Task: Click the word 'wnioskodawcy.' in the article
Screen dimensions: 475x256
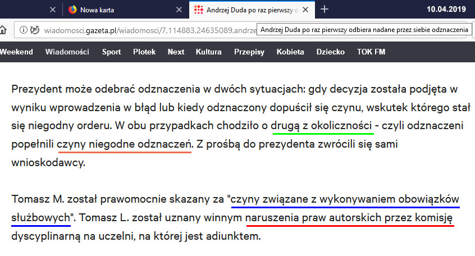Action: click(x=48, y=163)
